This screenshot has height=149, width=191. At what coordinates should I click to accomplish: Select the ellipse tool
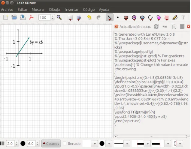(x=142, y=18)
